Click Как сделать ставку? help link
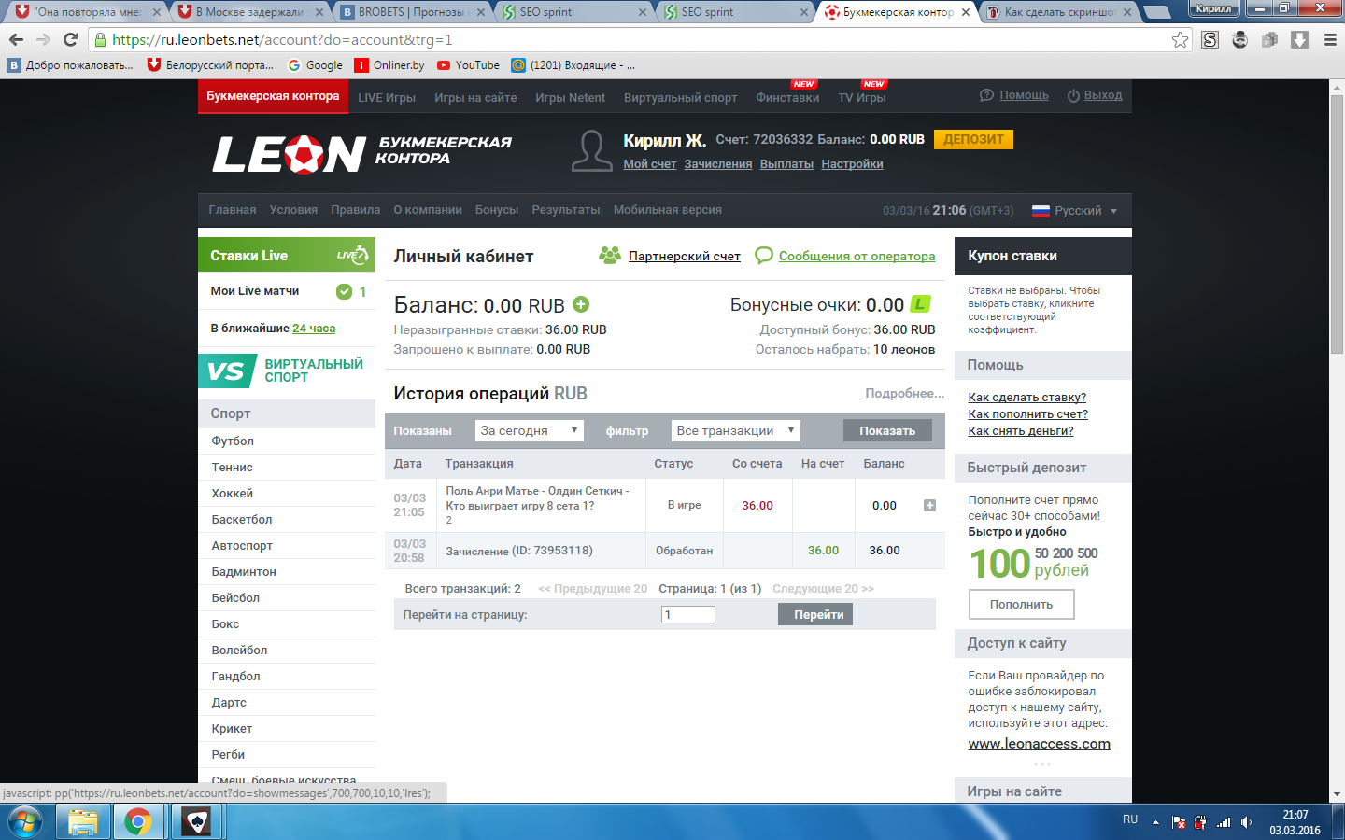1345x840 pixels. (1026, 398)
